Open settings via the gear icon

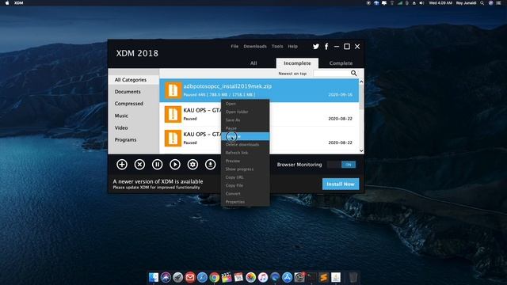193,165
